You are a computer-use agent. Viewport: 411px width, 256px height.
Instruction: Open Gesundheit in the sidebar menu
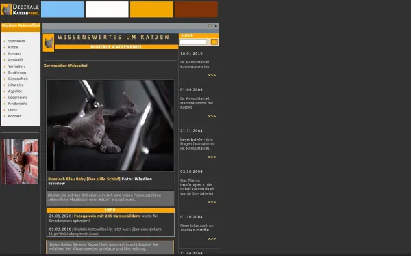[18, 79]
